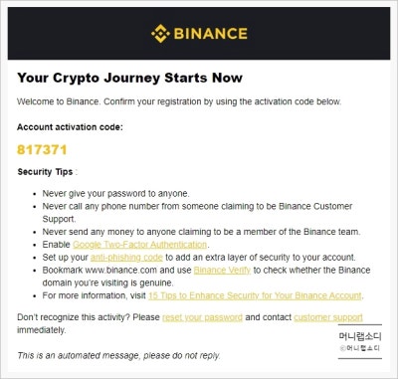This screenshot has width=398, height=379.
Task: Click the Welcome to Binance confirmation sentence
Action: pyautogui.click(x=179, y=101)
